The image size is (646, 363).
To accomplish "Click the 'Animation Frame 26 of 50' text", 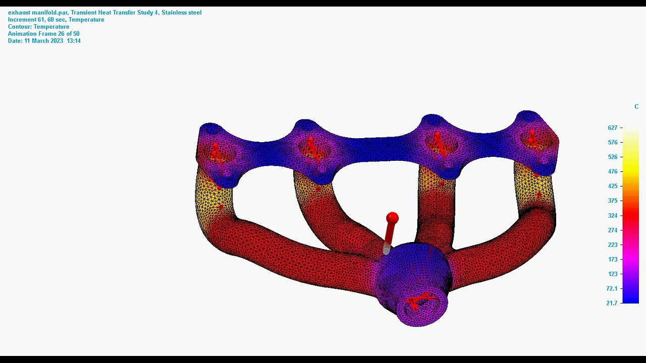I will tap(43, 34).
